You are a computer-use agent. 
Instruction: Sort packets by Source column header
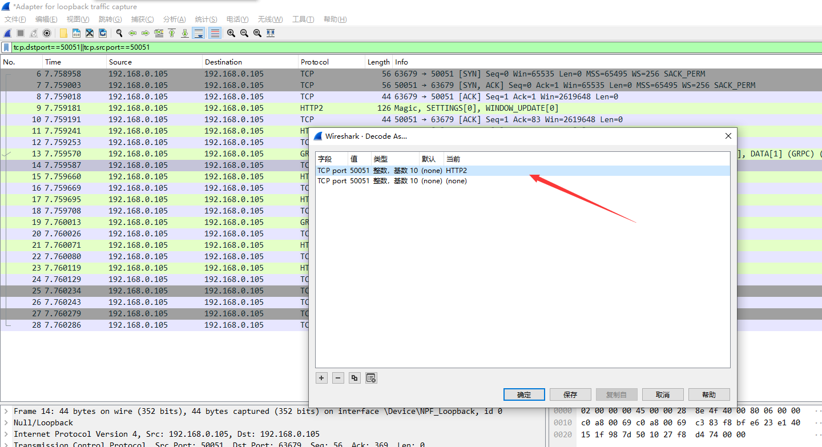tap(154, 62)
